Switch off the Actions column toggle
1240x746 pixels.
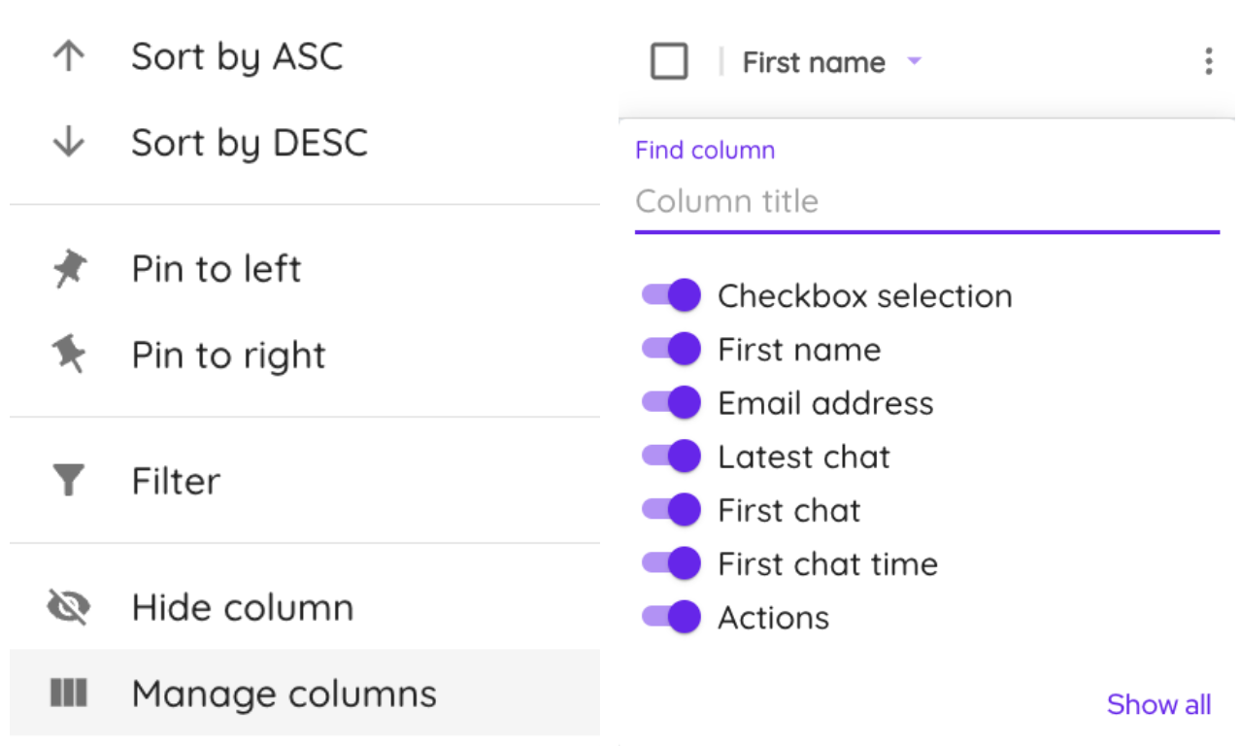pos(672,618)
